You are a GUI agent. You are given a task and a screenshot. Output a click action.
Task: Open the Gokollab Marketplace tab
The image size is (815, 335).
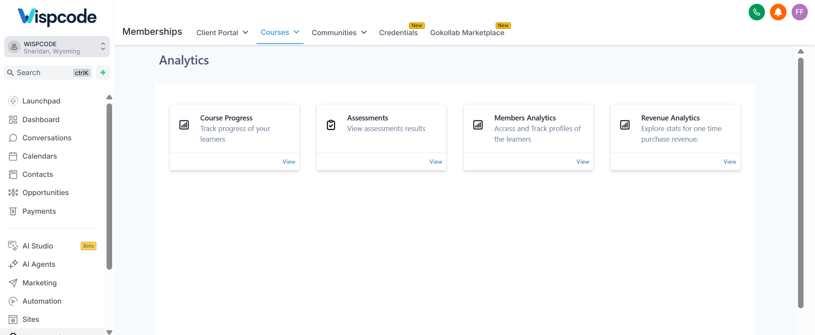tap(467, 33)
